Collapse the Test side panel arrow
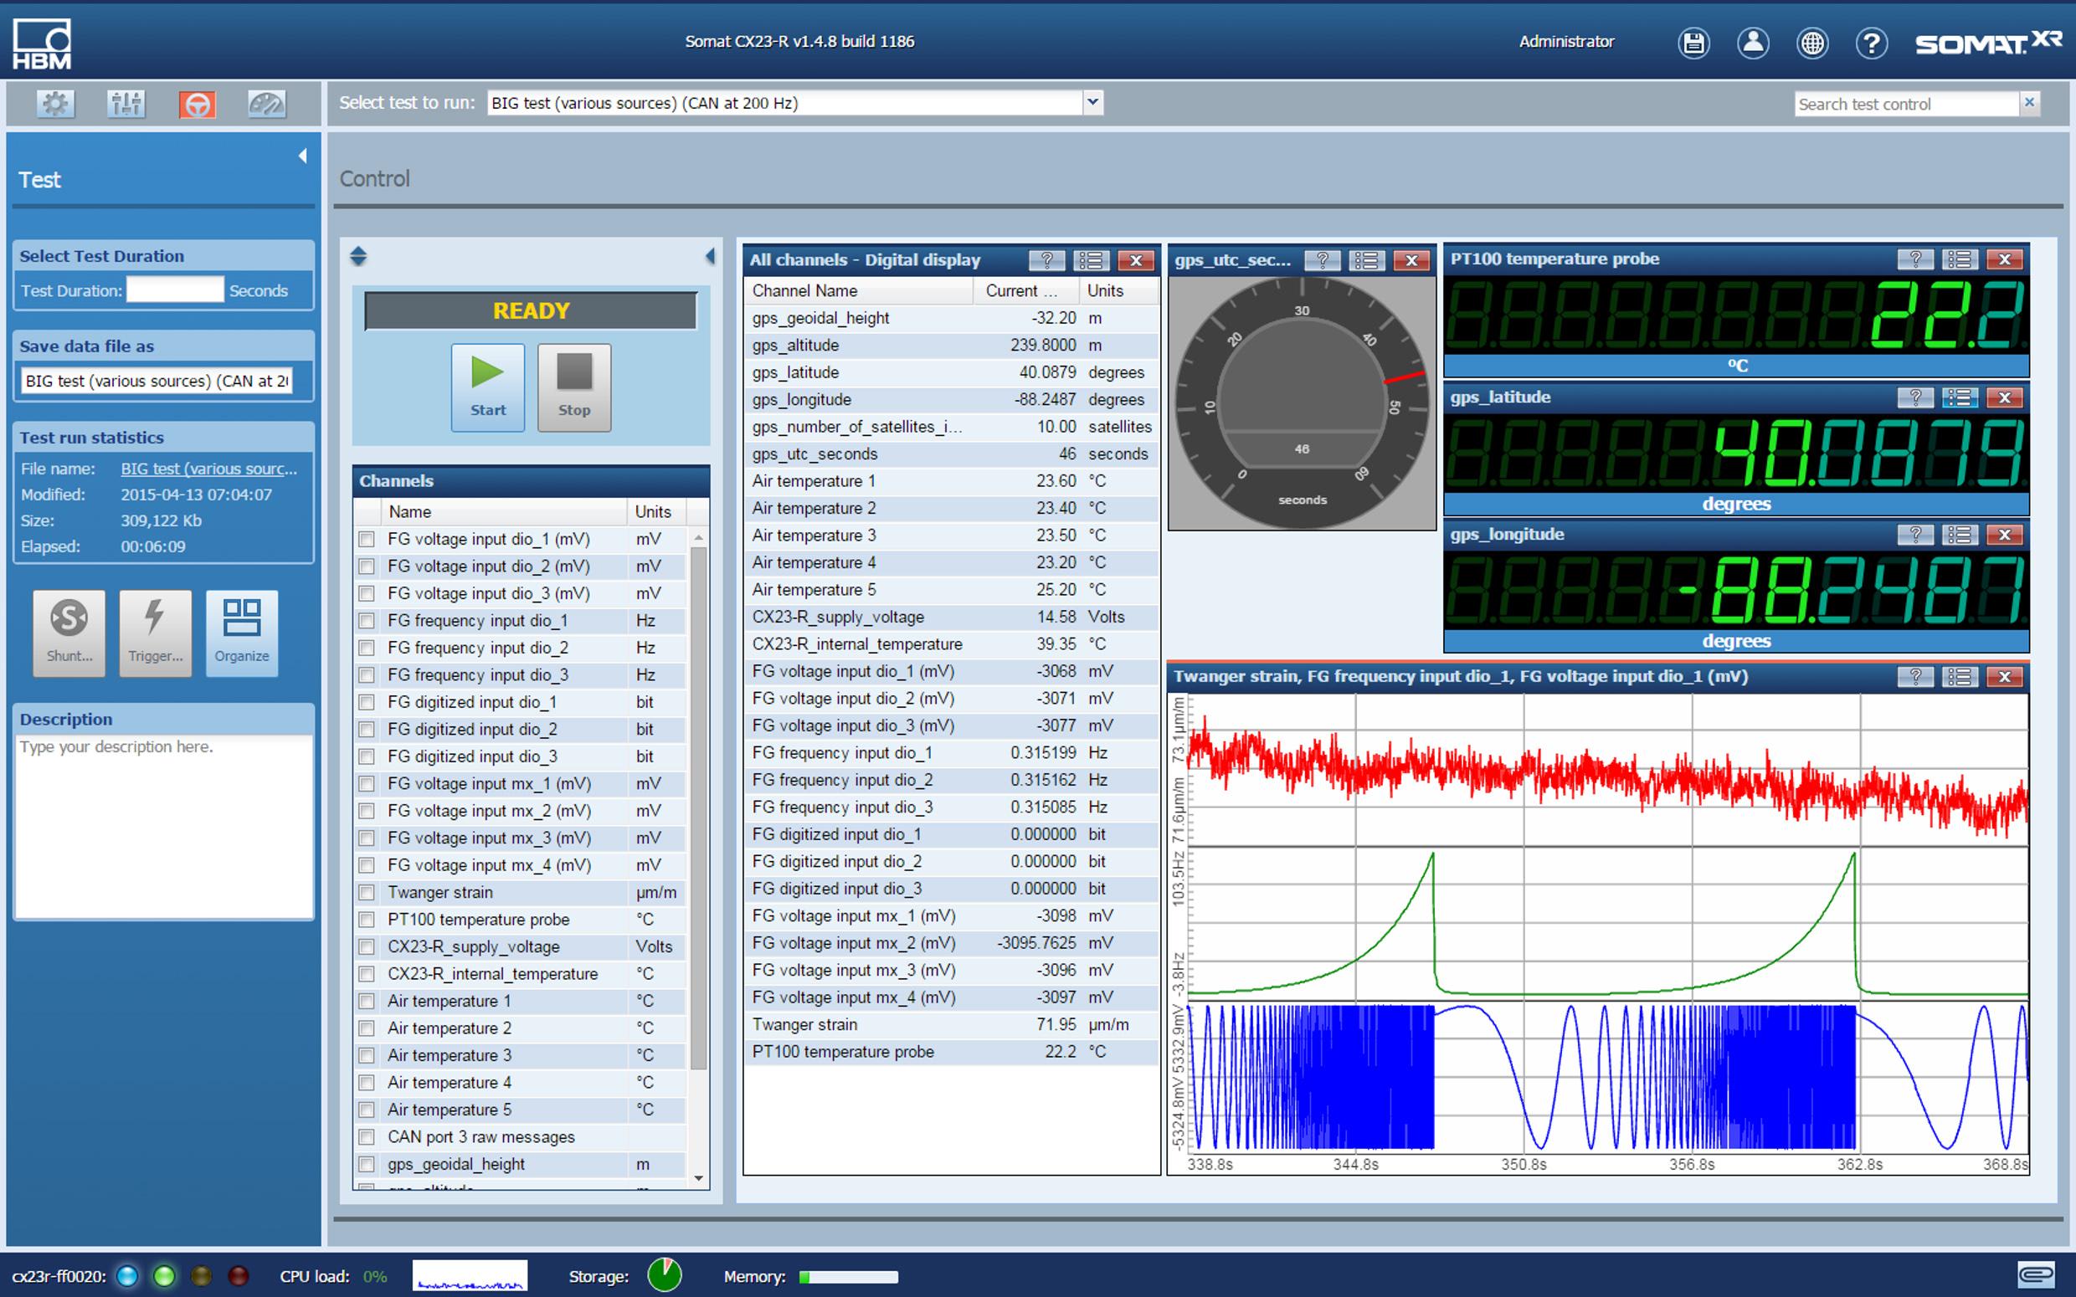The image size is (2076, 1297). [x=302, y=156]
